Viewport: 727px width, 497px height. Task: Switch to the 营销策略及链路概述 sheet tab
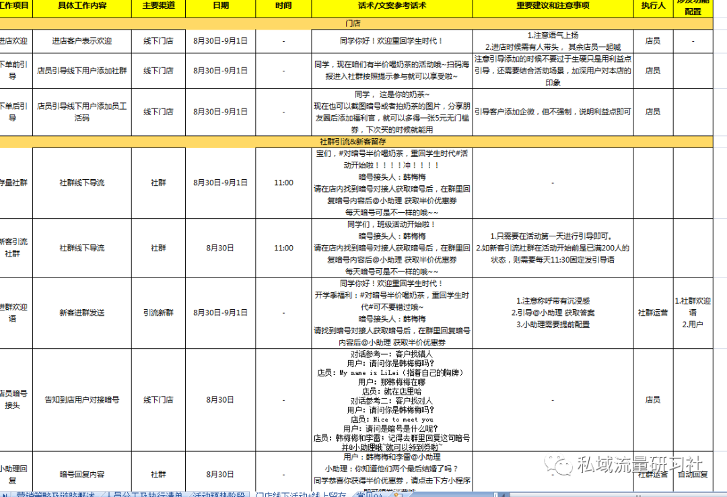point(56,495)
